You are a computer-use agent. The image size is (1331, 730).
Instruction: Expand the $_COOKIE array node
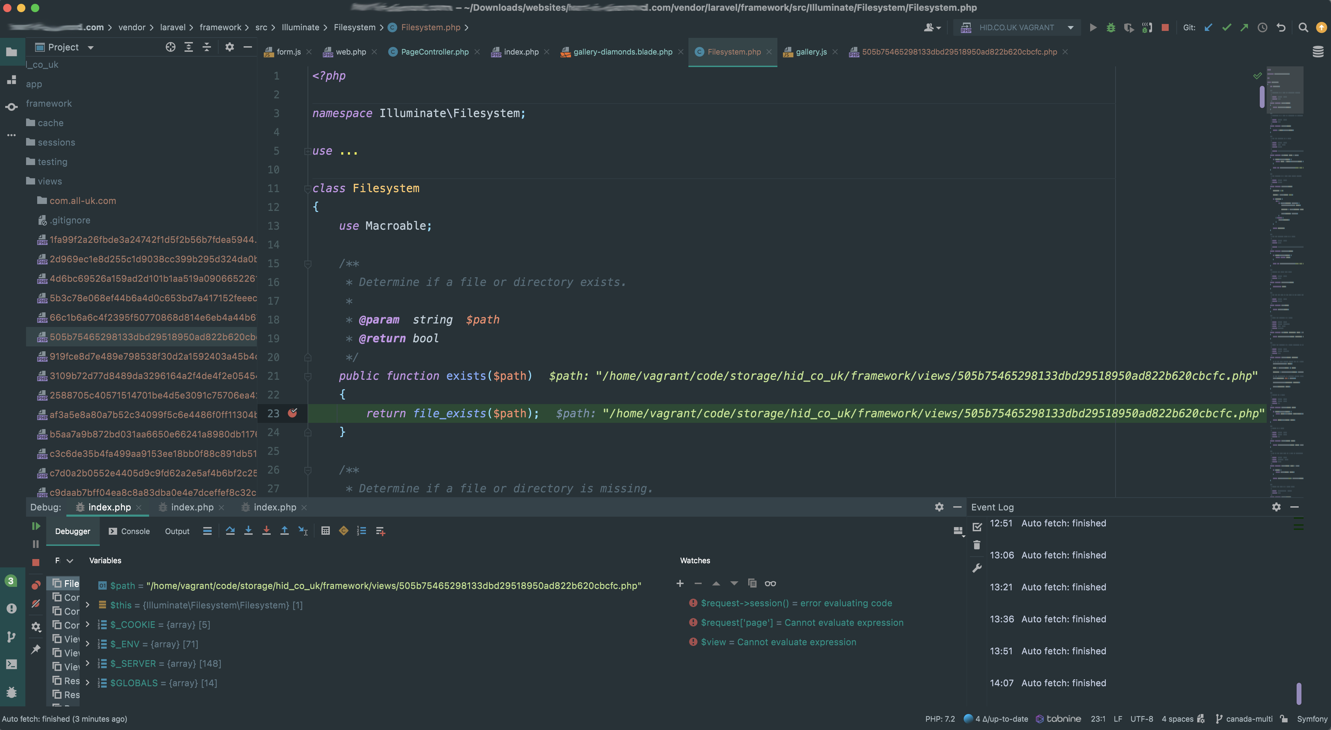87,625
